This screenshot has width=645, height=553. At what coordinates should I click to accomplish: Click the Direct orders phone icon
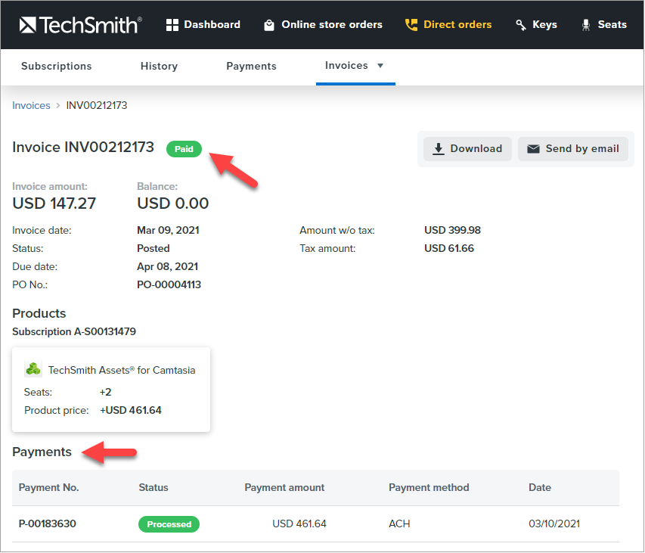411,25
